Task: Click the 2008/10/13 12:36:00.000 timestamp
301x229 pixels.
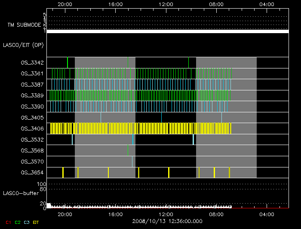Action: point(167,221)
